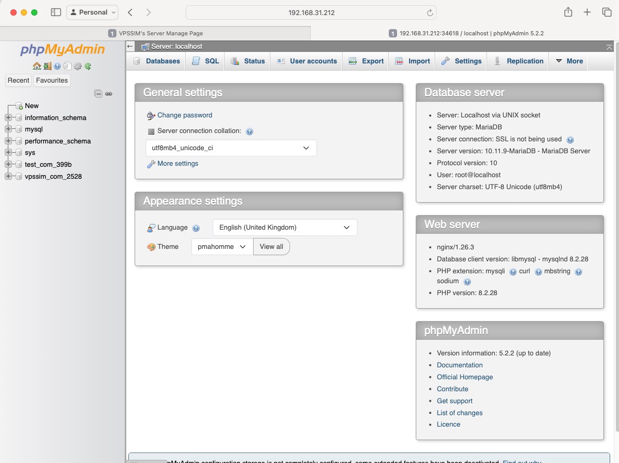Open navigation panel settings gear icon

coord(77,66)
